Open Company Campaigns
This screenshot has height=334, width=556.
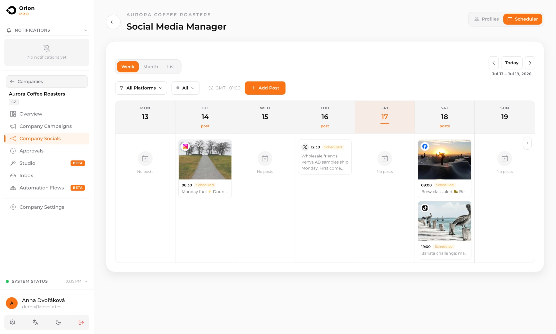pos(47,126)
